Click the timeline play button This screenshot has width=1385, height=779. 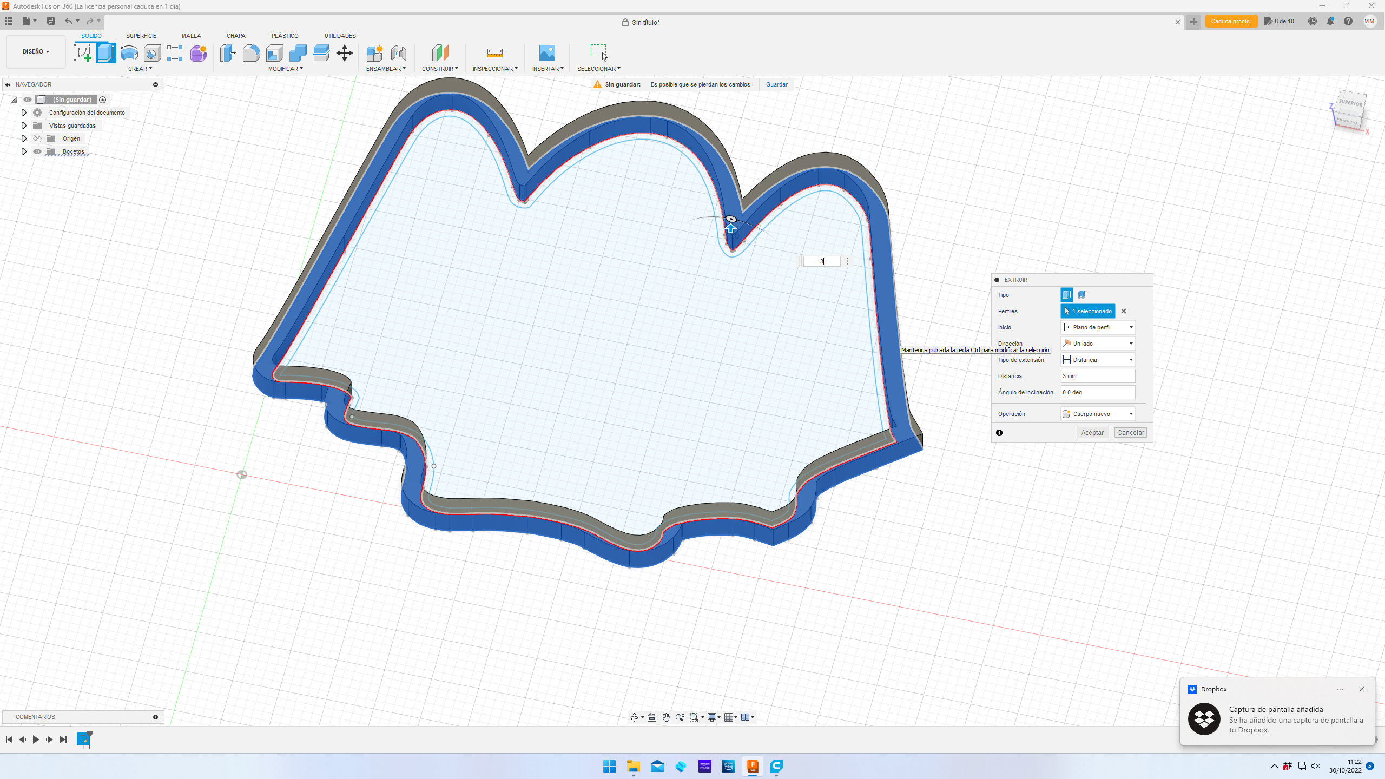(x=36, y=740)
